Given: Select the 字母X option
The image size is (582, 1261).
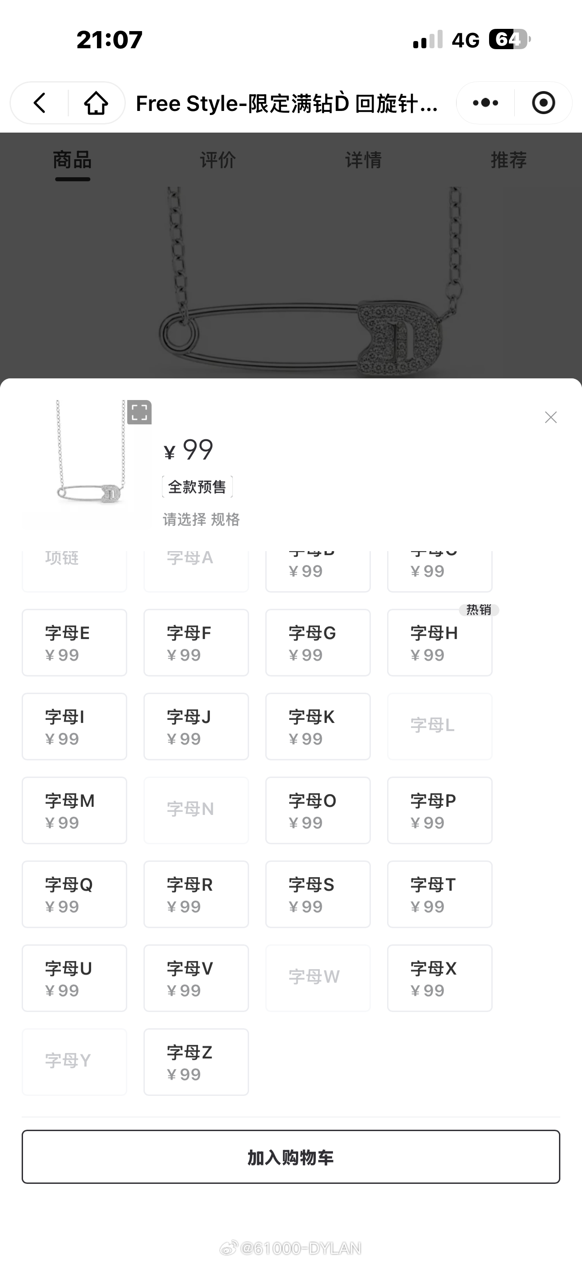Looking at the screenshot, I should (440, 978).
